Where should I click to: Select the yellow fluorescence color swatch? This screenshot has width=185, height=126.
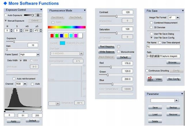[x=66, y=36]
